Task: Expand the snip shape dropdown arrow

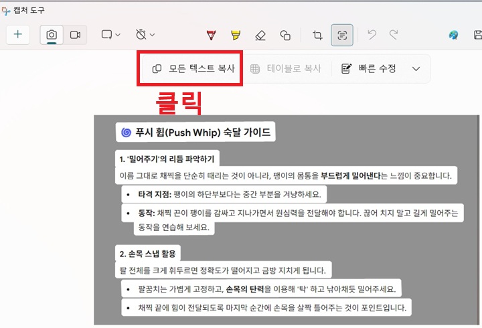Action: 118,35
